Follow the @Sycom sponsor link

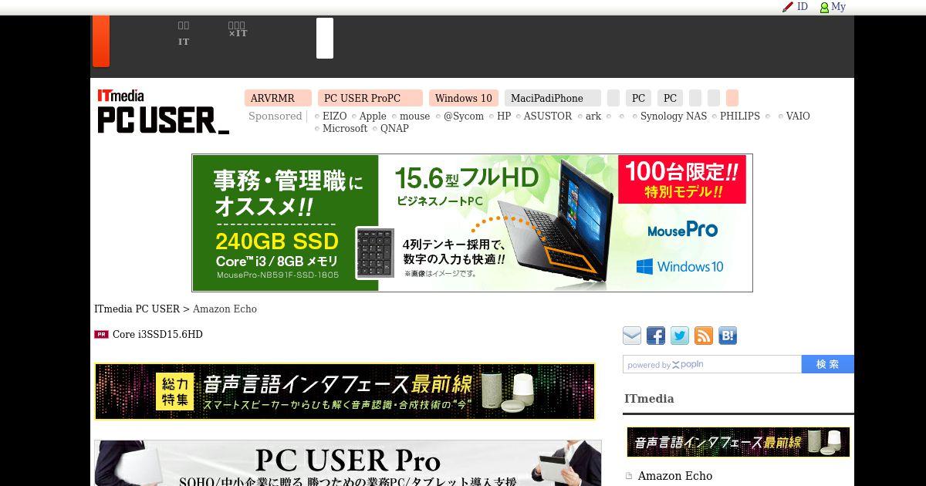(464, 116)
